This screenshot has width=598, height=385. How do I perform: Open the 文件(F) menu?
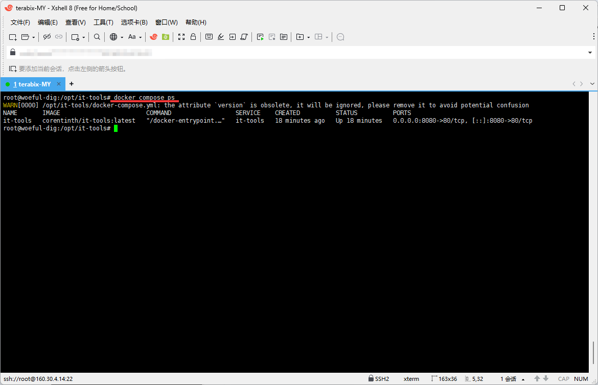pos(20,22)
